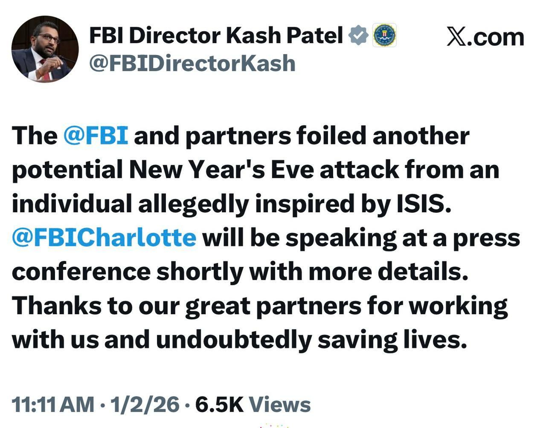Click the 6.5K view count number
The width and height of the screenshot is (546, 428).
[x=219, y=405]
